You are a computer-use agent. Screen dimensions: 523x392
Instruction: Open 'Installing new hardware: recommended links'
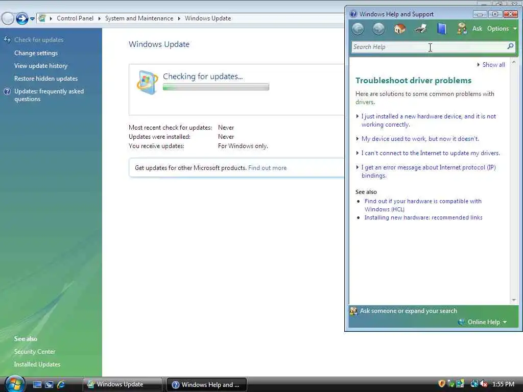click(423, 217)
